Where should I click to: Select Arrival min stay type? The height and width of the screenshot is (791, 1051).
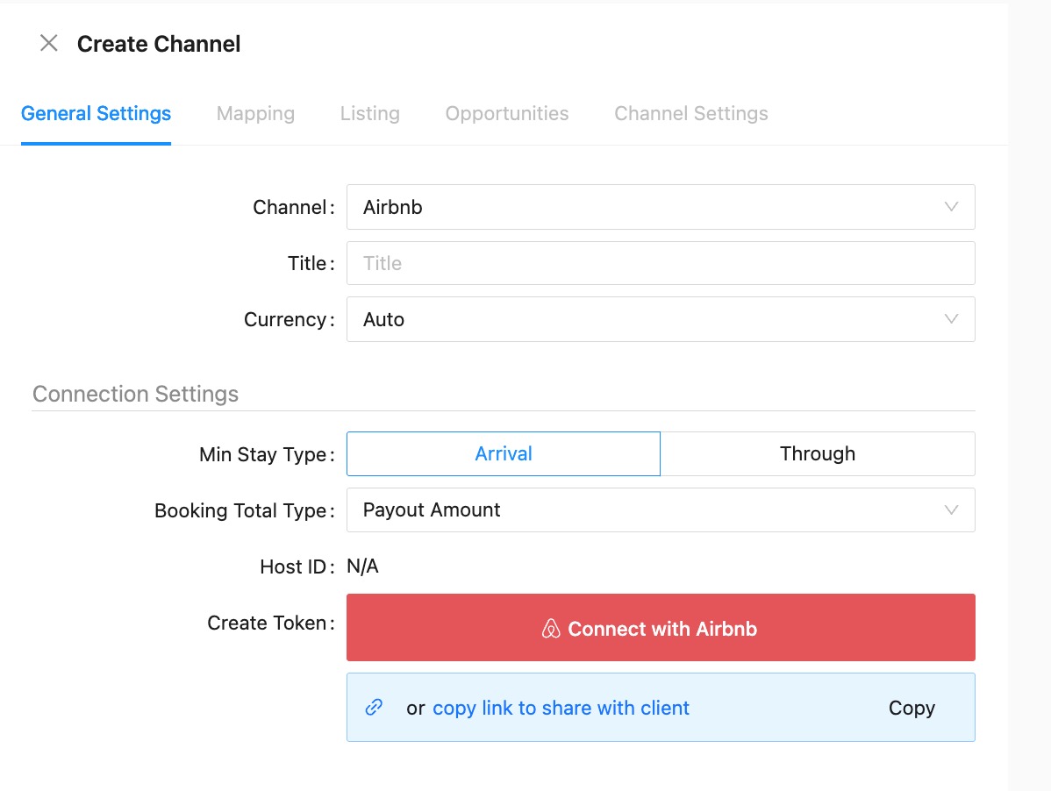tap(504, 453)
